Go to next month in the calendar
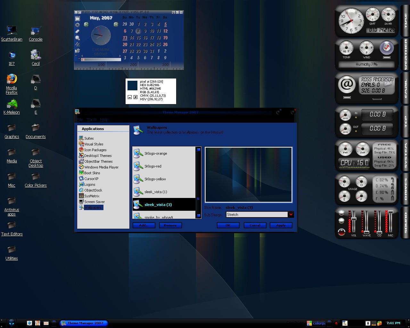The width and height of the screenshot is (410, 328). (x=116, y=24)
